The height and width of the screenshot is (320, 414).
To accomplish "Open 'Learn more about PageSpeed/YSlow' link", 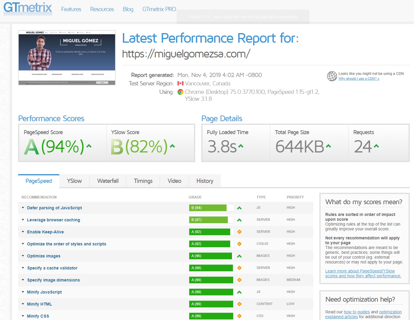I will [x=363, y=273].
